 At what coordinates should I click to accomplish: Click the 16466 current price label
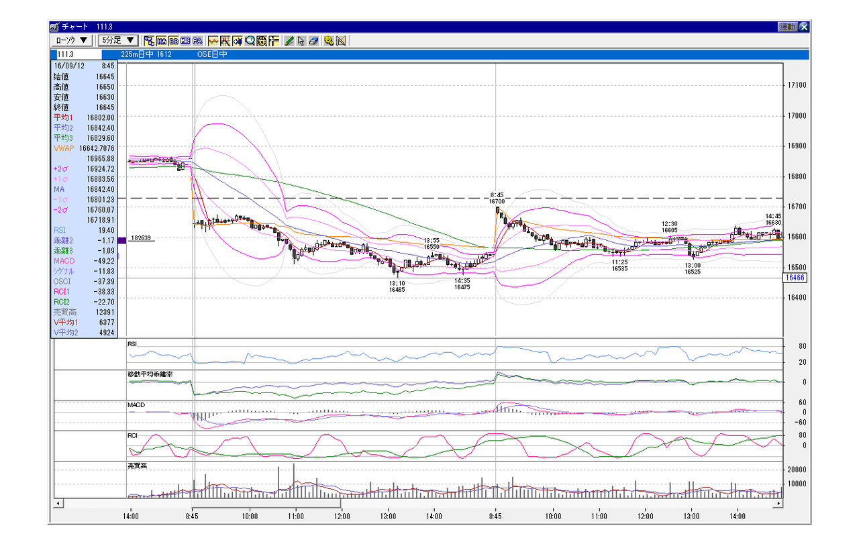[795, 277]
